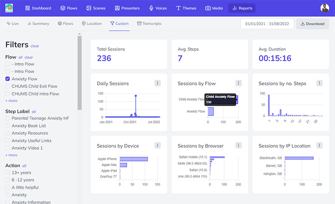Expand more Step Label options
335x204 pixels.
coord(11,155)
